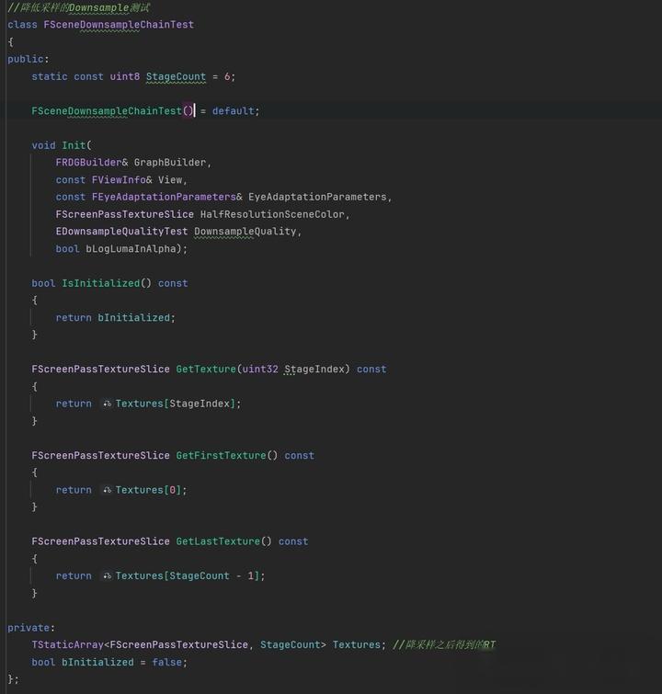Click the inlay icon before Textures[StageIndex]
662x694 pixels.
click(107, 404)
